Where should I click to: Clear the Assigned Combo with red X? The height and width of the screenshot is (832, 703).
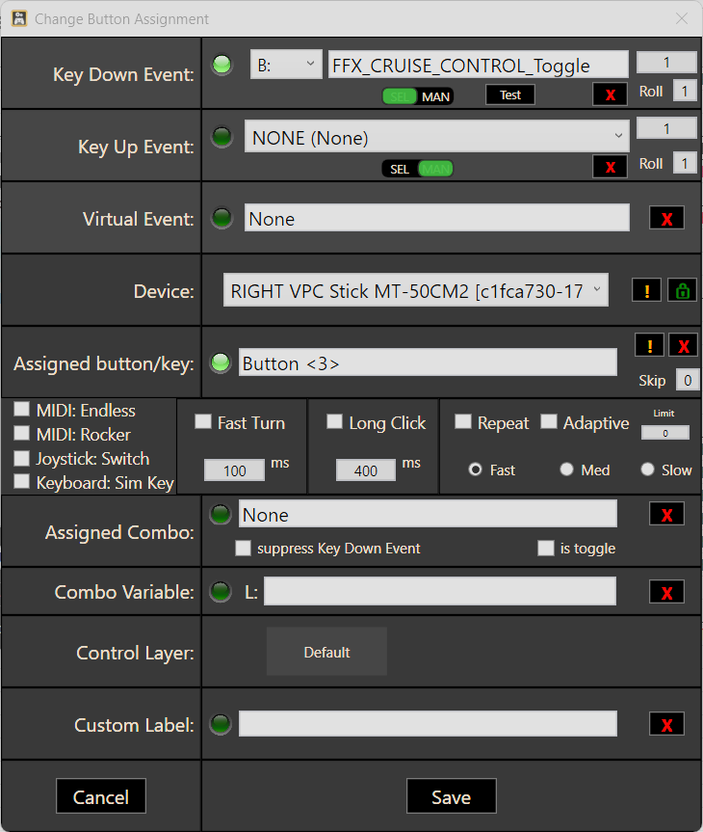(x=666, y=514)
